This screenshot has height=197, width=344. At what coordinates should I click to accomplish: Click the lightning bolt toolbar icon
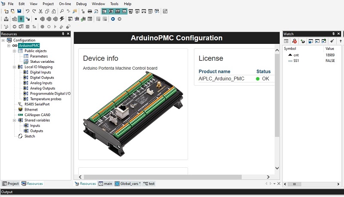coord(62,19)
